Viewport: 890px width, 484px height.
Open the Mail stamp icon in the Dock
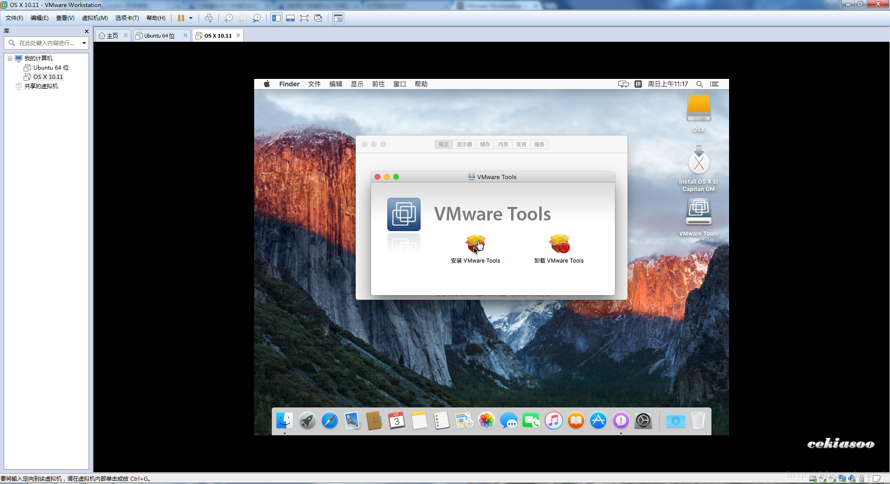click(352, 421)
